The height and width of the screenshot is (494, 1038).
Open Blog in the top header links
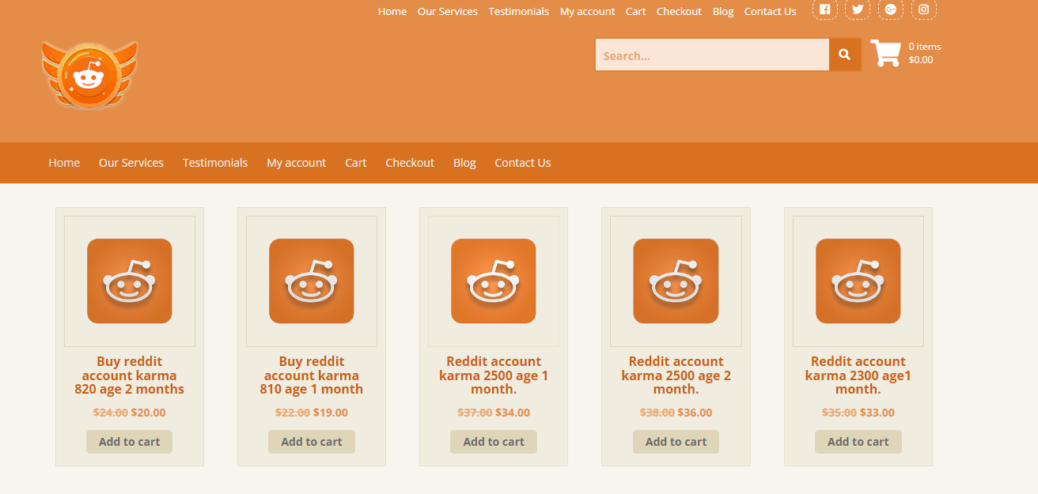pyautogui.click(x=723, y=11)
